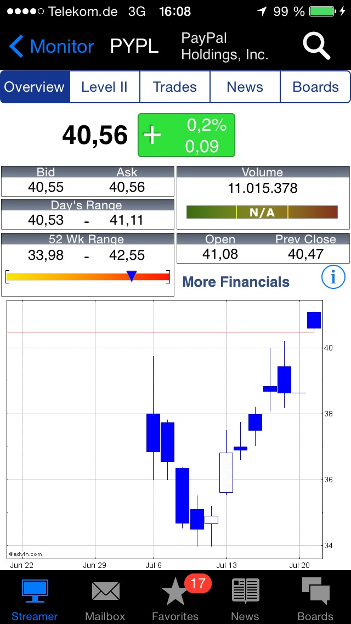This screenshot has height=624, width=351.
Task: Select the Boards tab at top
Action: coord(315,87)
